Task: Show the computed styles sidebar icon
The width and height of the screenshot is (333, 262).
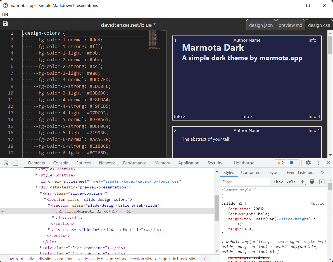Action: [x=322, y=182]
